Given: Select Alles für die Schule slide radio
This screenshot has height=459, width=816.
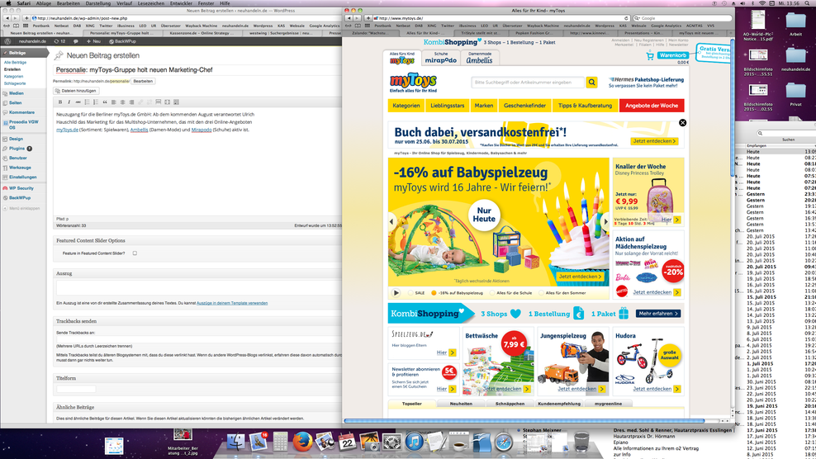Looking at the screenshot, I should [x=492, y=293].
